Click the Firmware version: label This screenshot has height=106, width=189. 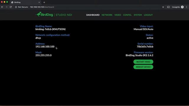coord(144,52)
